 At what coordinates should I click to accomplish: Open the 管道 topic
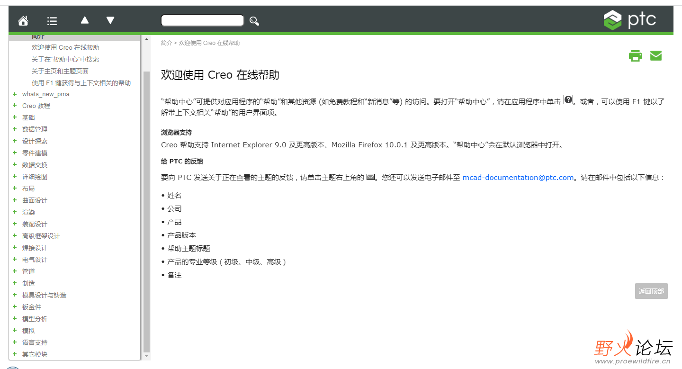[x=28, y=271]
